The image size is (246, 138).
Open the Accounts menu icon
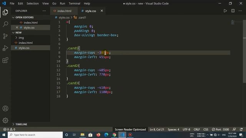5,108
